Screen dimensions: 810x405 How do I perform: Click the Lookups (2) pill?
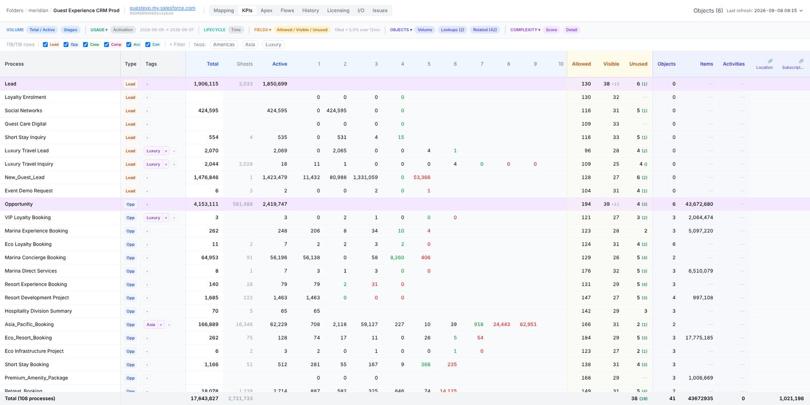coord(453,30)
